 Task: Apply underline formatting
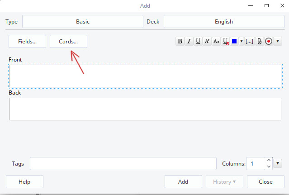[198, 41]
